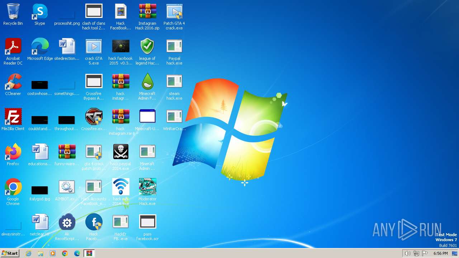Select the costswhose black thumbnail file

coord(40,85)
